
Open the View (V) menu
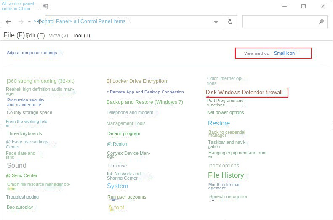click(x=58, y=36)
